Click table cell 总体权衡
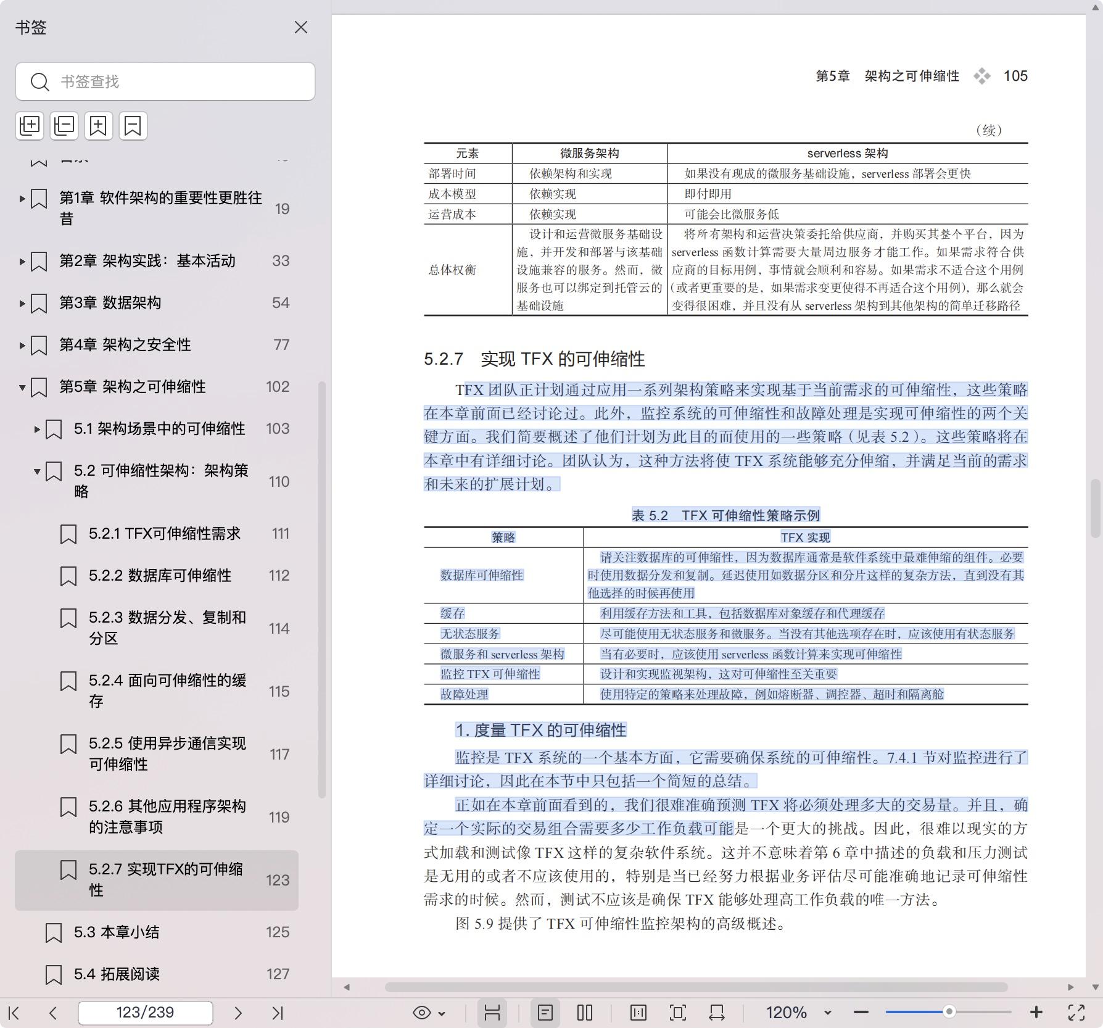Screen dimensions: 1103x1028 [x=452, y=270]
